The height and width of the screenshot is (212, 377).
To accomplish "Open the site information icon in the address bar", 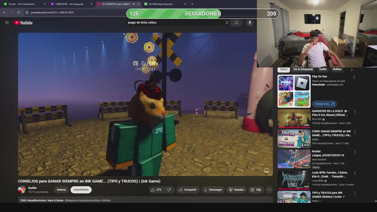I will pyautogui.click(x=27, y=12).
